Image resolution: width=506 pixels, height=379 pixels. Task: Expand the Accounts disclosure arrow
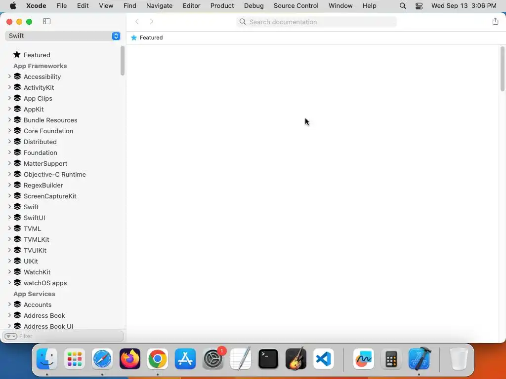9,304
